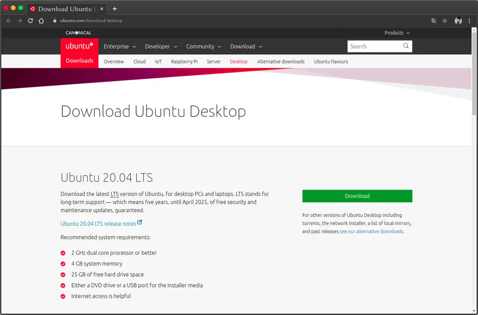The height and width of the screenshot is (315, 478).
Task: Click the Ubuntu 20.04 LTS heading
Action: [106, 177]
